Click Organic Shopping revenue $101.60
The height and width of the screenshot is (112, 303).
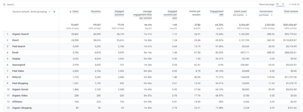coord(292,108)
